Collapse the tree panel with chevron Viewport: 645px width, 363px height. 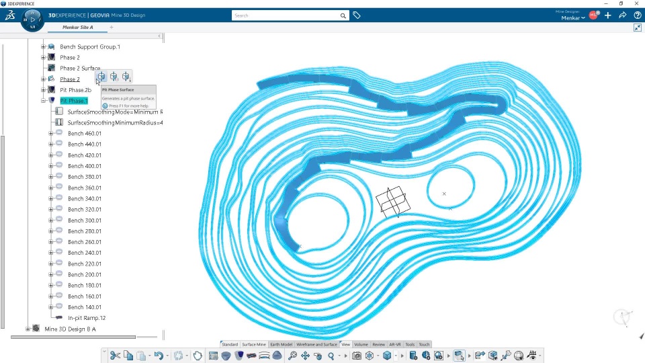[159, 36]
